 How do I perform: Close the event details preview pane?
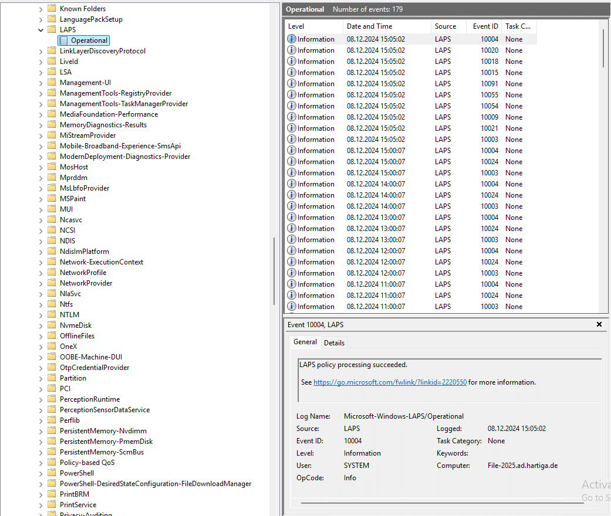pos(599,324)
